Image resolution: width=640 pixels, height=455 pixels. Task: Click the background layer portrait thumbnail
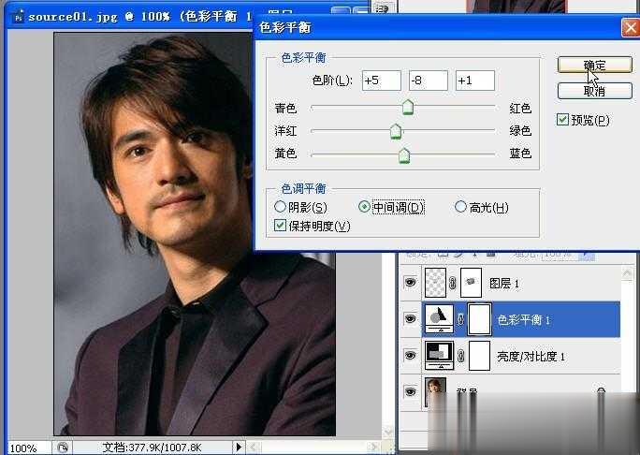pos(435,392)
